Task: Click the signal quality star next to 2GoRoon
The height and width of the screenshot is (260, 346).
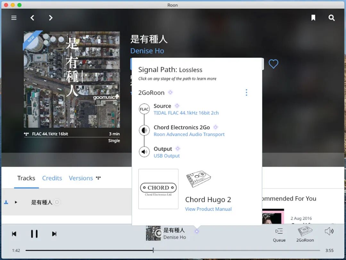Action: pos(170,92)
